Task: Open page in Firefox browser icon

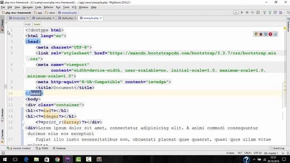Action: 261,34
